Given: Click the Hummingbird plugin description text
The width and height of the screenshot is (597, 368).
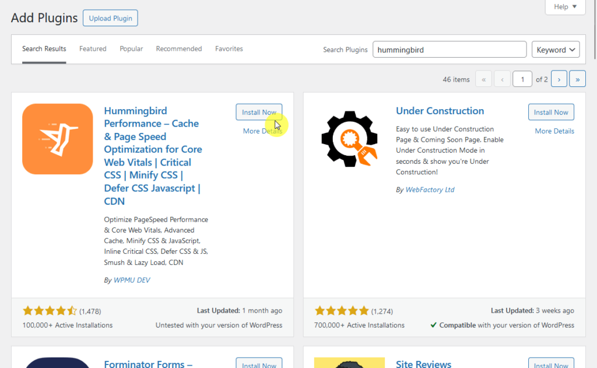Looking at the screenshot, I should [x=156, y=241].
